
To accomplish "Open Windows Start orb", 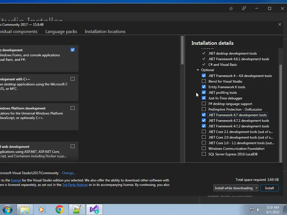I will point(8,209).
